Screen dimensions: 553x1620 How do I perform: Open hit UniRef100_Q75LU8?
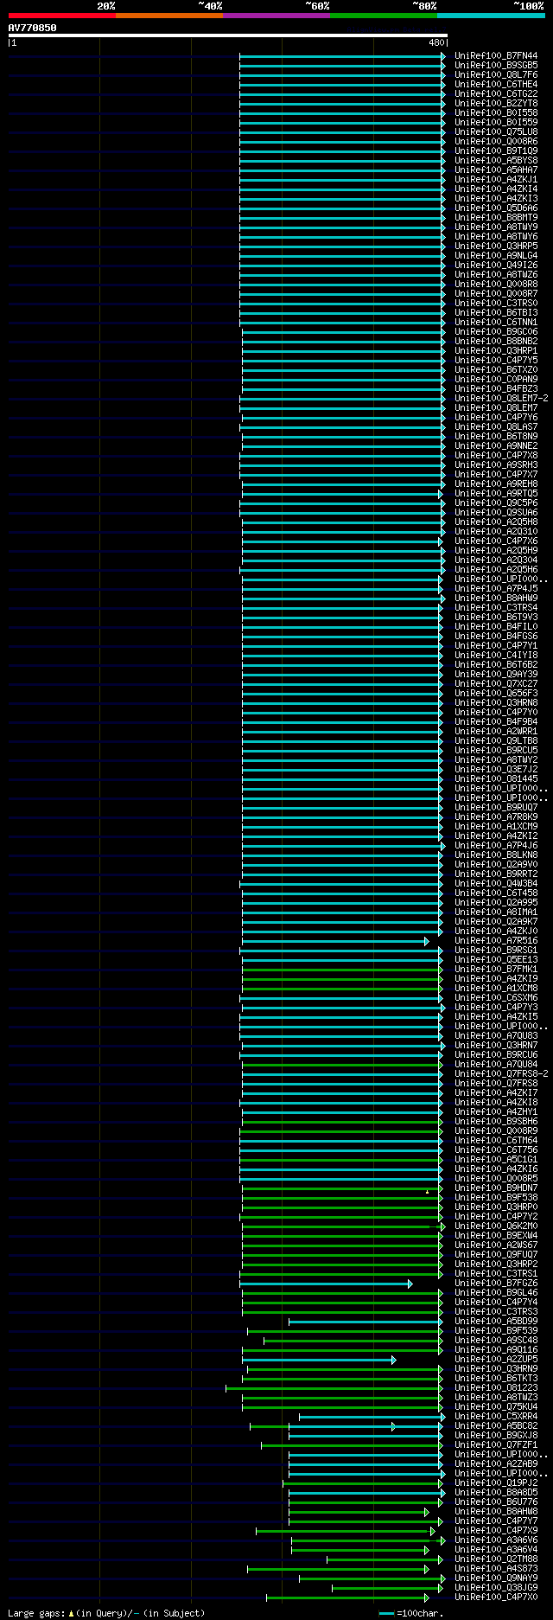pyautogui.click(x=496, y=132)
